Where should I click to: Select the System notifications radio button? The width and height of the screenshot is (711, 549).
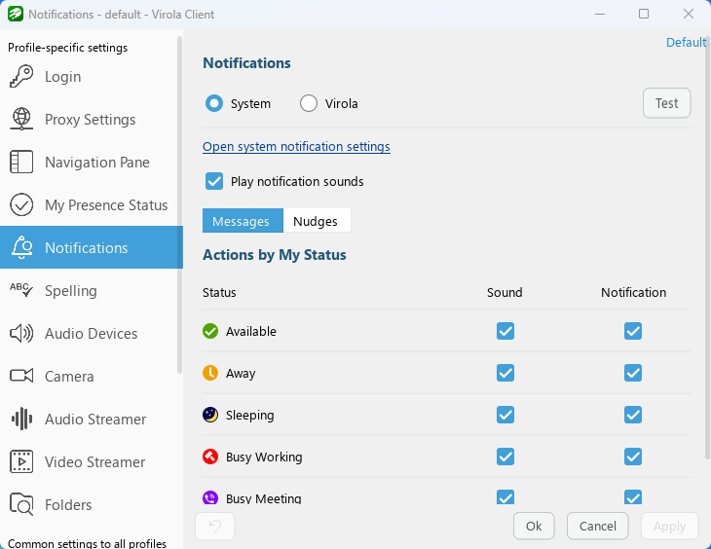pos(214,103)
